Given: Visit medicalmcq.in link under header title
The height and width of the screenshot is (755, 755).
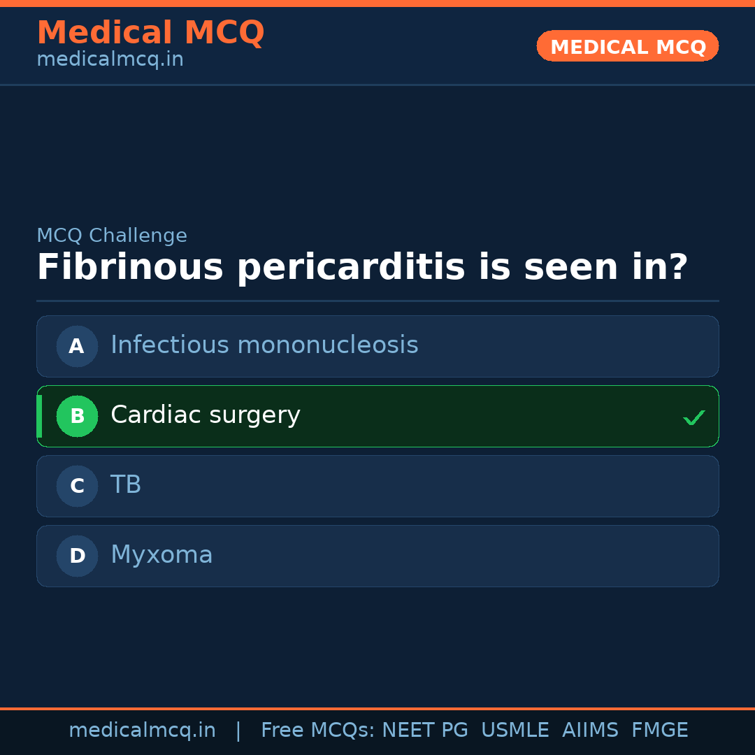Looking at the screenshot, I should (x=110, y=60).
